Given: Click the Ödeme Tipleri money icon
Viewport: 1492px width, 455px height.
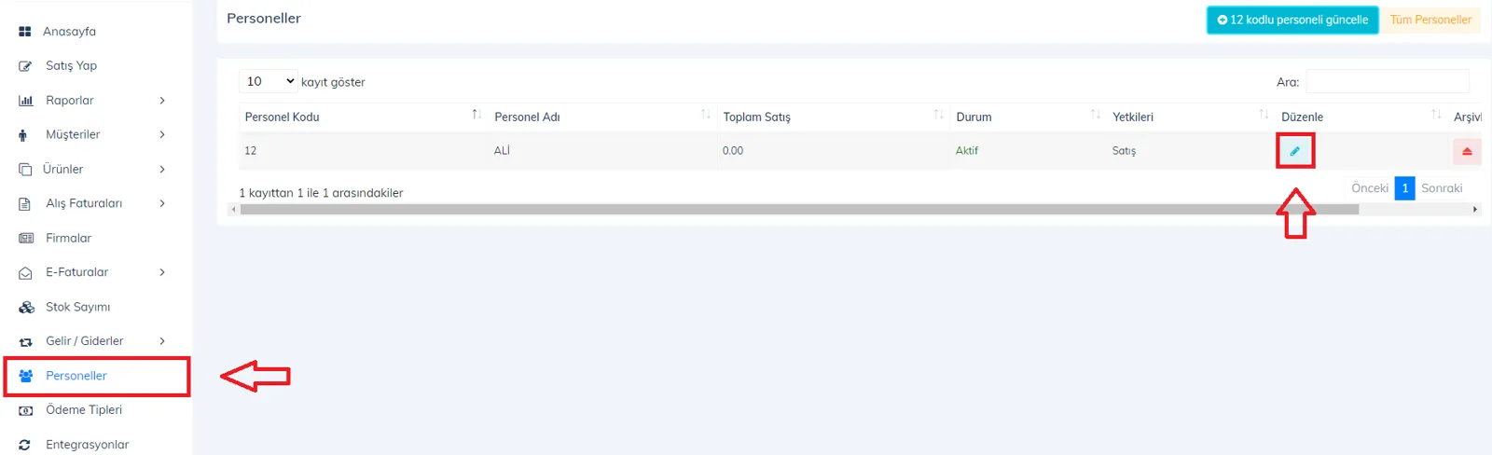Looking at the screenshot, I should [26, 410].
